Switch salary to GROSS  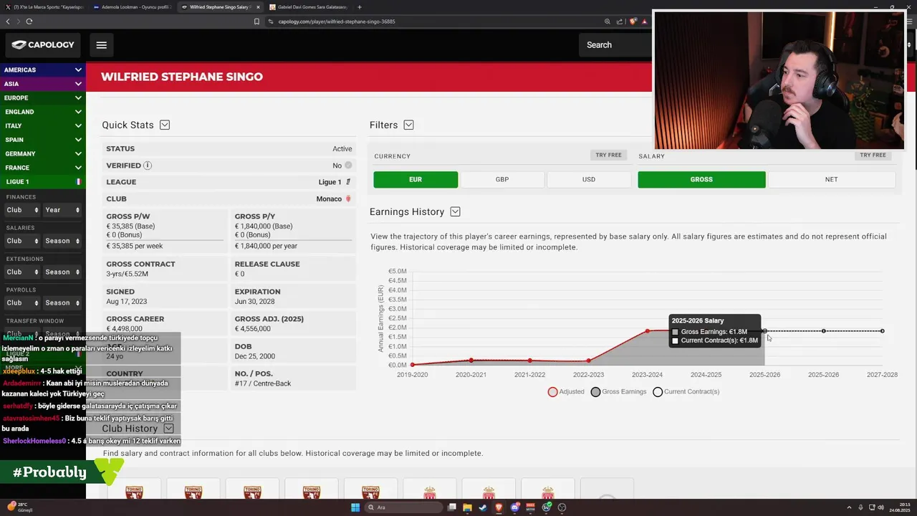click(x=701, y=180)
